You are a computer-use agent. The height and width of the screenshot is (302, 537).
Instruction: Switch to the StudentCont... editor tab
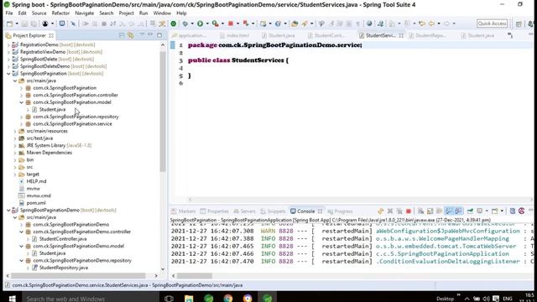coord(326,35)
